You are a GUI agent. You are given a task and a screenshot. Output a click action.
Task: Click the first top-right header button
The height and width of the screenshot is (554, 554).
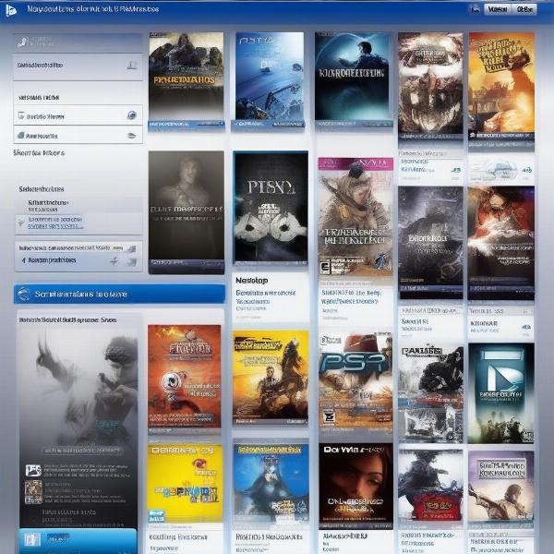[x=497, y=9]
